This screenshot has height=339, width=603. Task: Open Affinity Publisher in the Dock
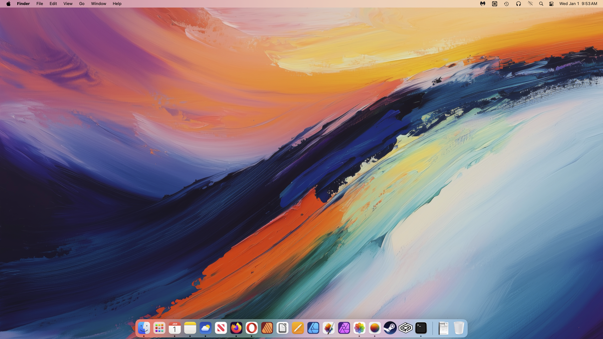point(267,328)
